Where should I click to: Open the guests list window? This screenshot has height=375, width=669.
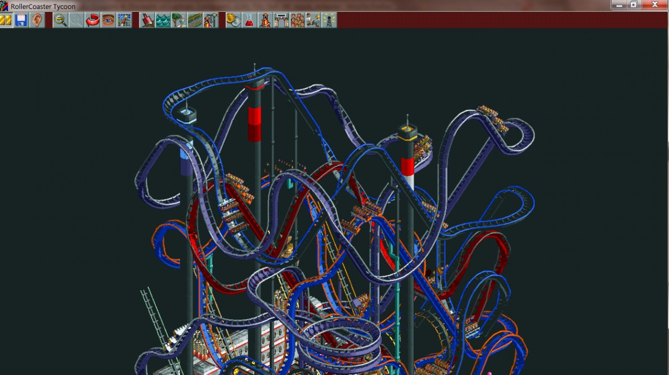click(296, 21)
